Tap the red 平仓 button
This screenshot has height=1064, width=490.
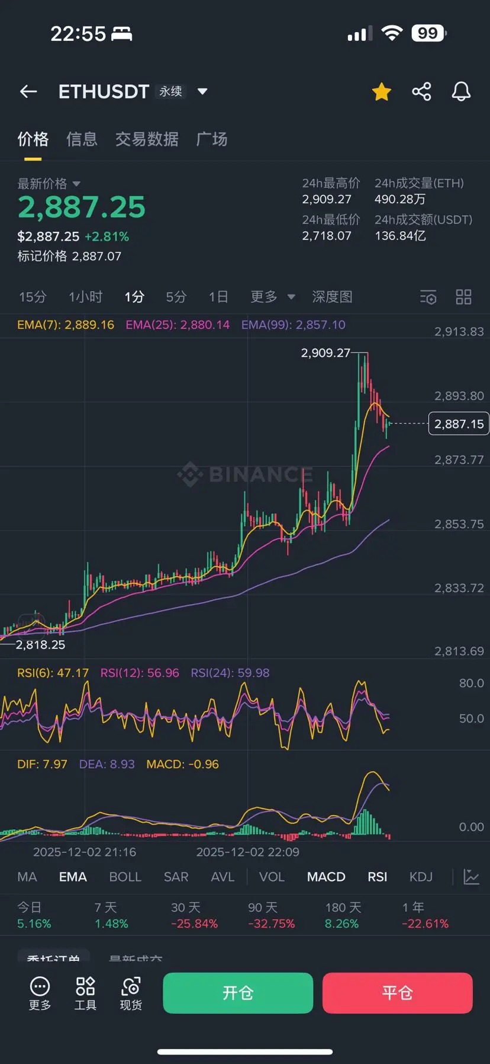pyautogui.click(x=397, y=993)
